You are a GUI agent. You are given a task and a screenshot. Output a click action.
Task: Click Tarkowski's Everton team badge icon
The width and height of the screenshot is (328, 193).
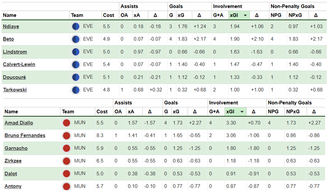(76, 90)
